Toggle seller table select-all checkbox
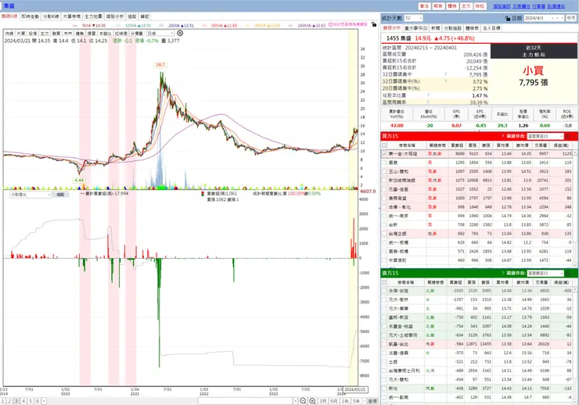The height and width of the screenshot is (405, 579). pyautogui.click(x=384, y=282)
